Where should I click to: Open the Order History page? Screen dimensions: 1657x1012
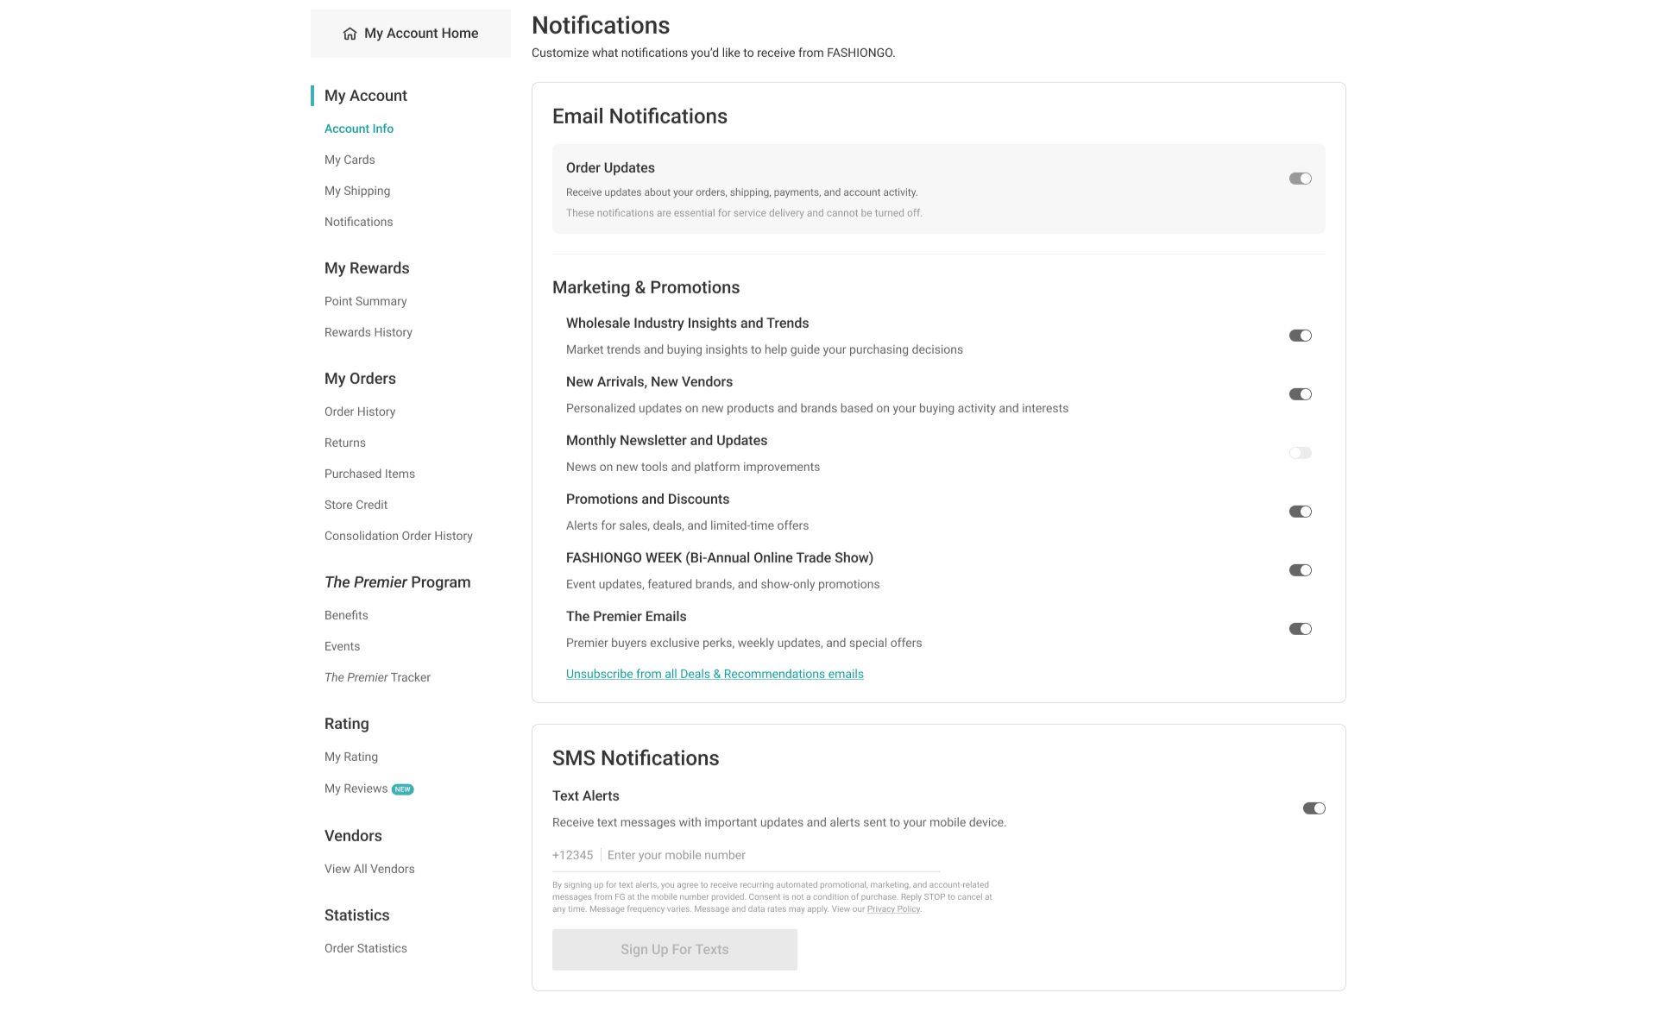[360, 412]
